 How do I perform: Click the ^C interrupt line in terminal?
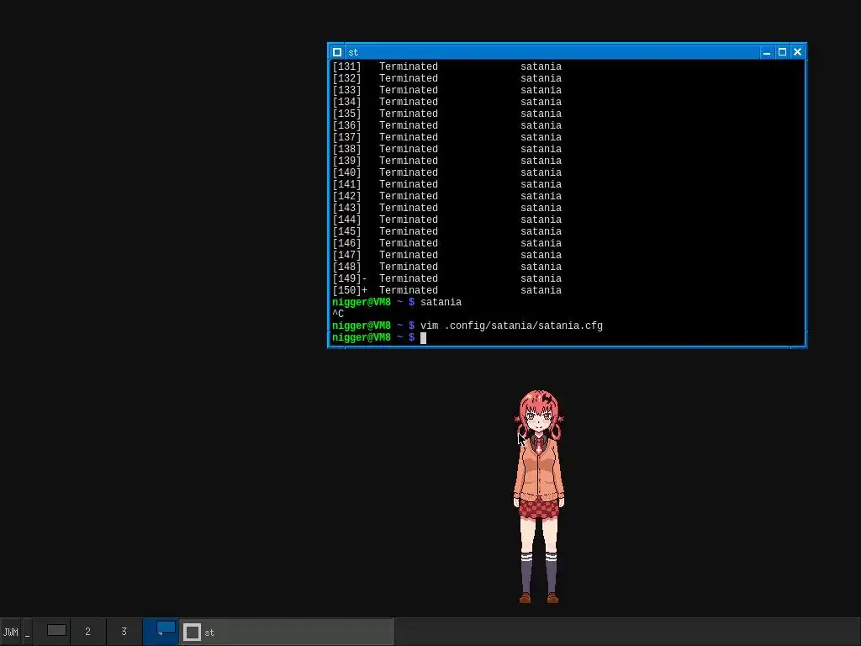pos(338,315)
